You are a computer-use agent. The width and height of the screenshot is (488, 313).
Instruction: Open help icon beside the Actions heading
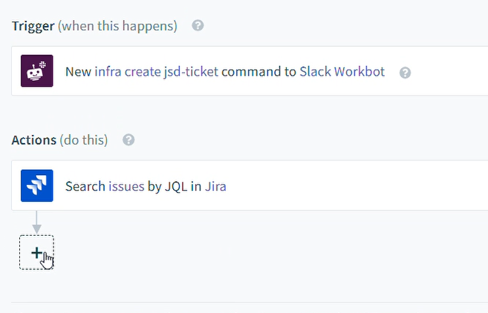[128, 140]
